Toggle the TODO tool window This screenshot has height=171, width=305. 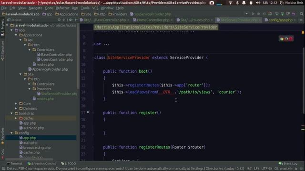point(69,163)
